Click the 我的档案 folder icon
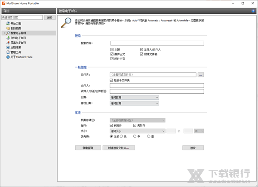This screenshot has height=187, width=258. [x=8, y=28]
